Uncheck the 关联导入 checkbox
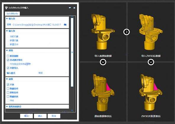 (8, 68)
